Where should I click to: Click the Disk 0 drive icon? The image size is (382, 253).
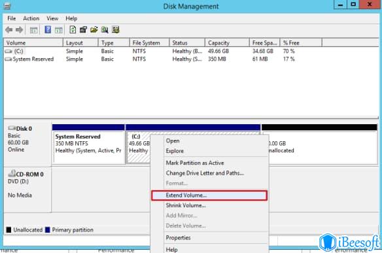click(x=12, y=128)
